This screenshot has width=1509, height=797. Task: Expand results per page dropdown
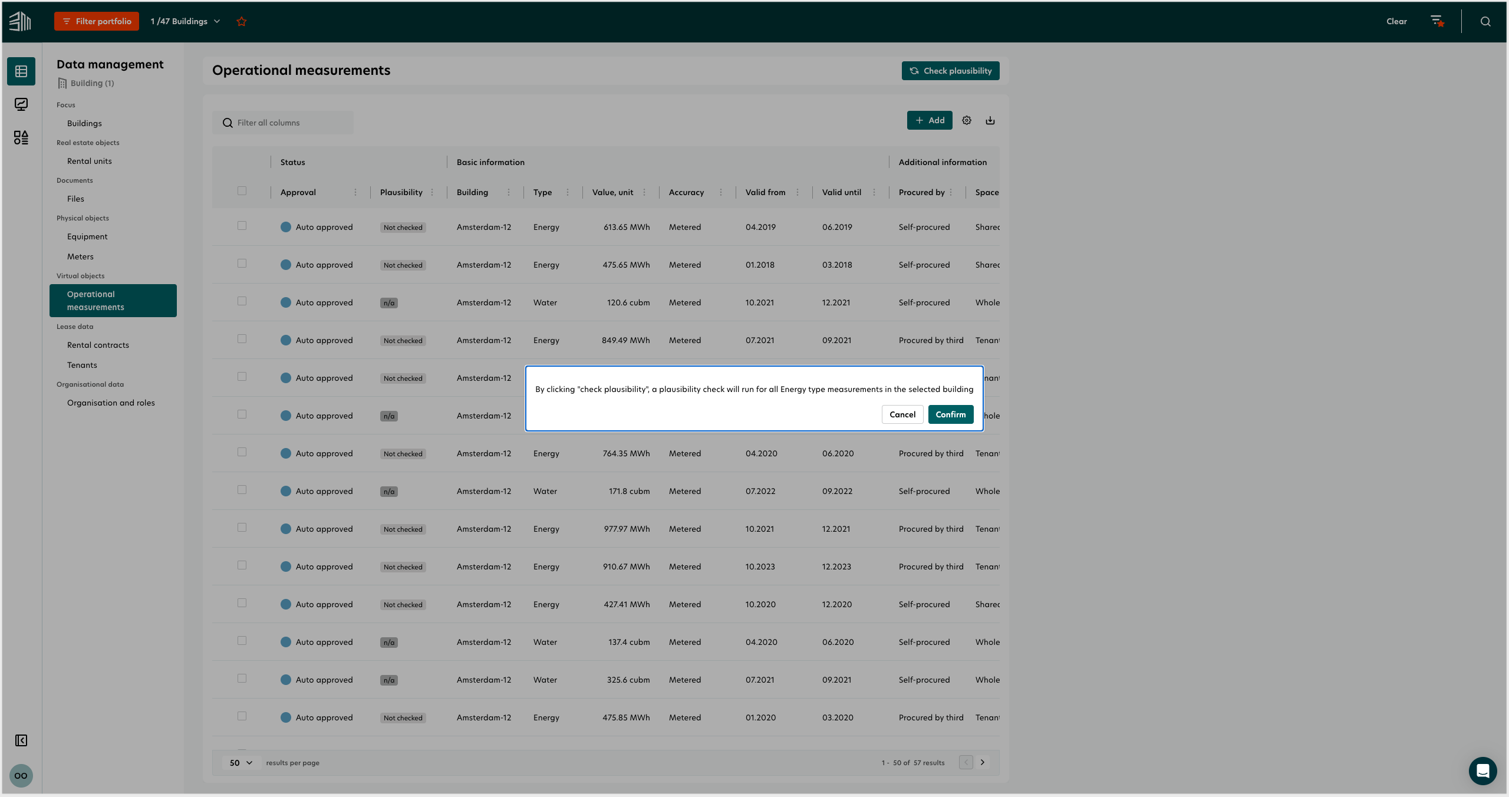coord(239,762)
